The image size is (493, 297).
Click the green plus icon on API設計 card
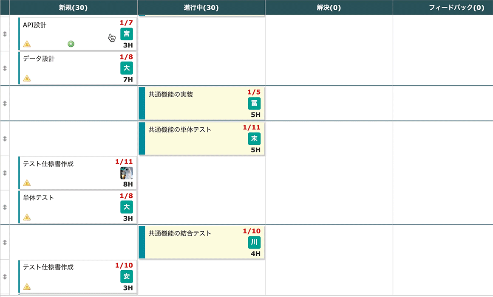coord(71,44)
